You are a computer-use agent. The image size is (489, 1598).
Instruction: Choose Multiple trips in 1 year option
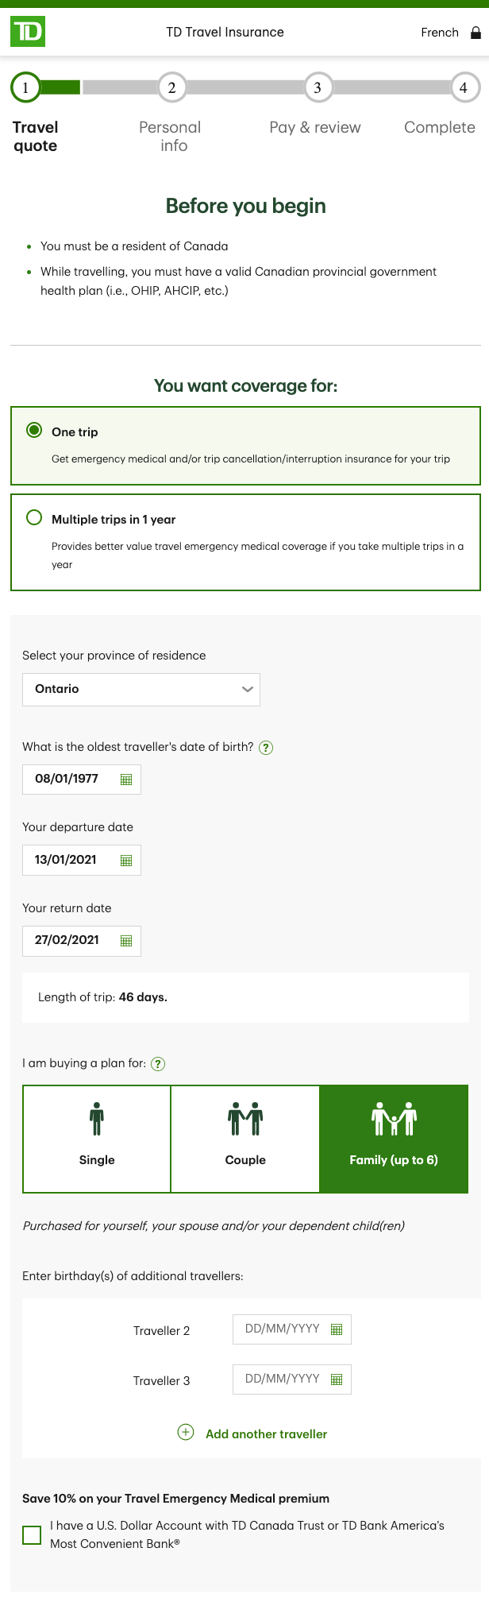[34, 518]
